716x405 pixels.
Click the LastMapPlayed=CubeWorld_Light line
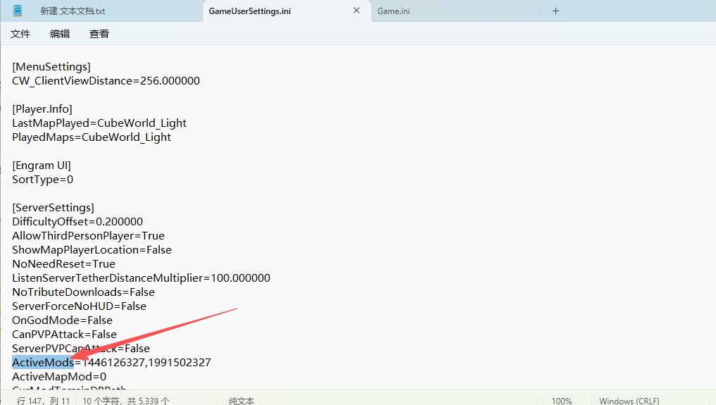99,123
